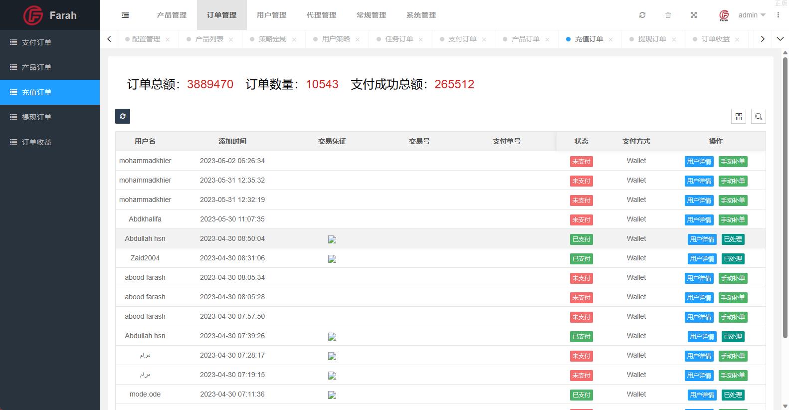Click the dark table refresh button
789x410 pixels.
tap(123, 116)
